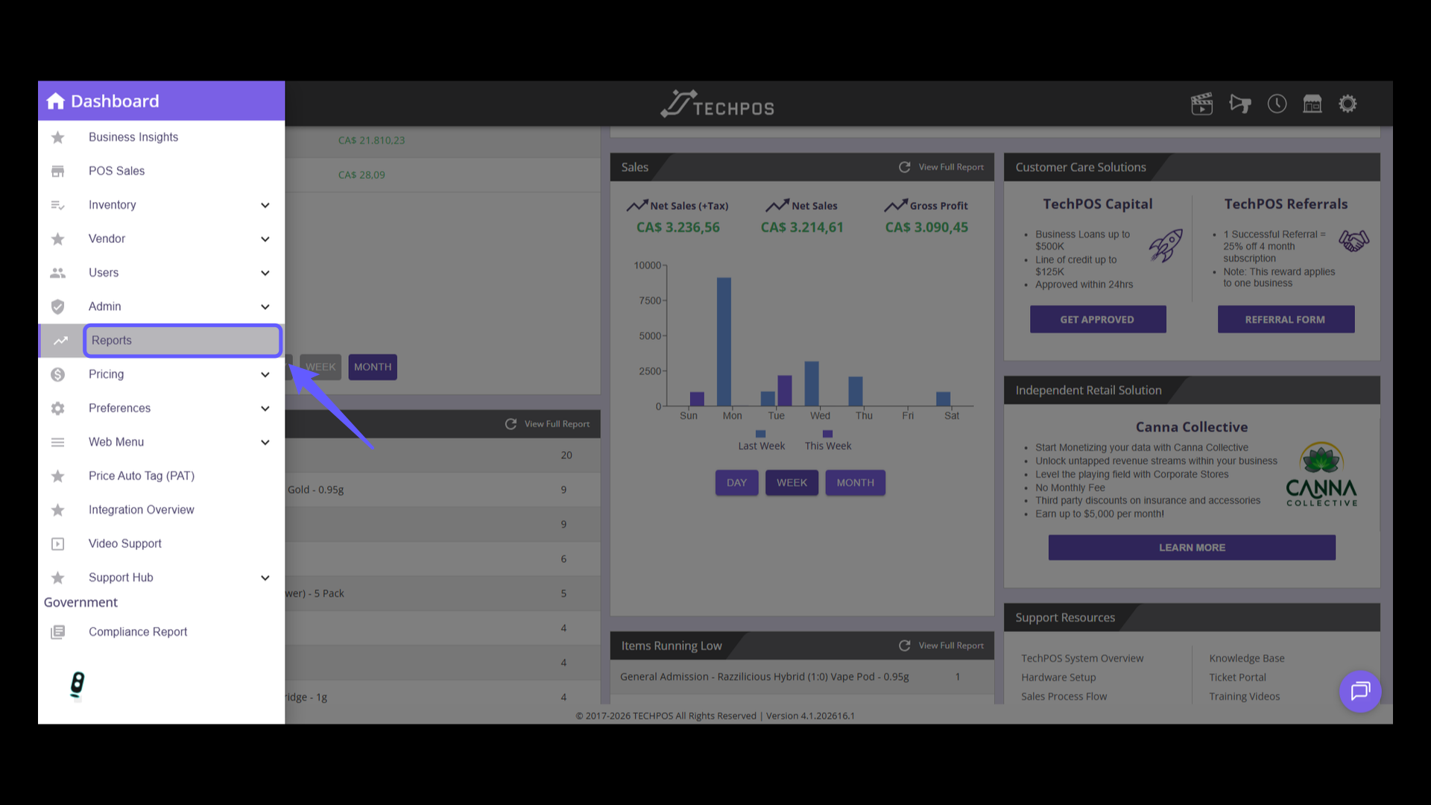Click the refresh icon on the Sales panel
1431x805 pixels.
coord(905,167)
